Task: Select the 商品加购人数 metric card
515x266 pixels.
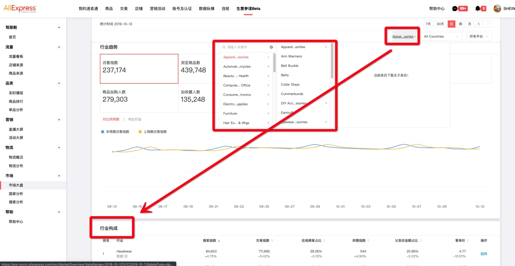Action: pyautogui.click(x=139, y=98)
